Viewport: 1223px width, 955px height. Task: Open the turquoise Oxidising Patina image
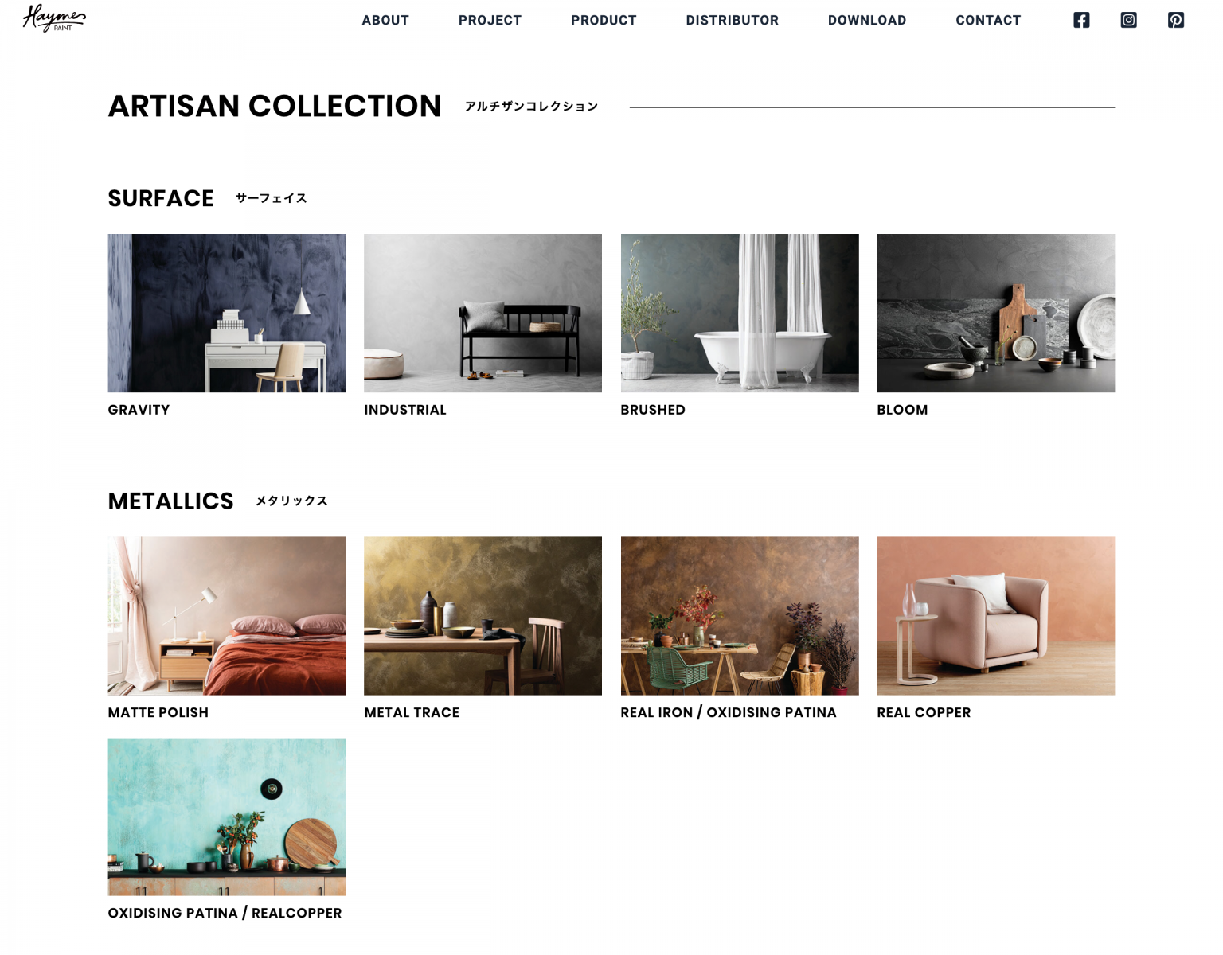(227, 817)
